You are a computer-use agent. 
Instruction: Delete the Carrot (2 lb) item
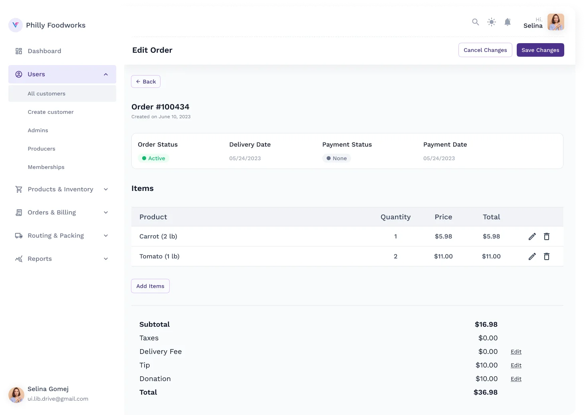[x=547, y=236]
